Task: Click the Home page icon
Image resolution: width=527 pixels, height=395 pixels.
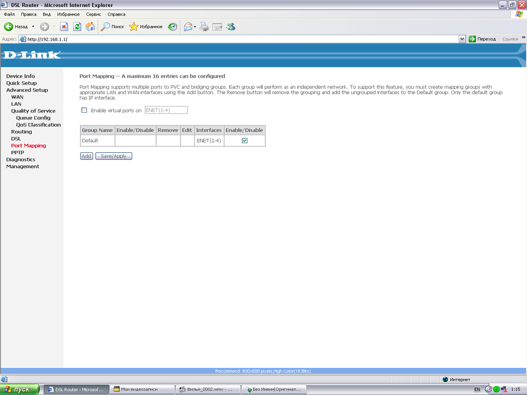Action: click(x=90, y=27)
